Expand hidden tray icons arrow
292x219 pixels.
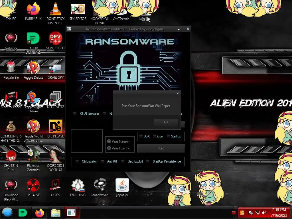pyautogui.click(x=234, y=213)
